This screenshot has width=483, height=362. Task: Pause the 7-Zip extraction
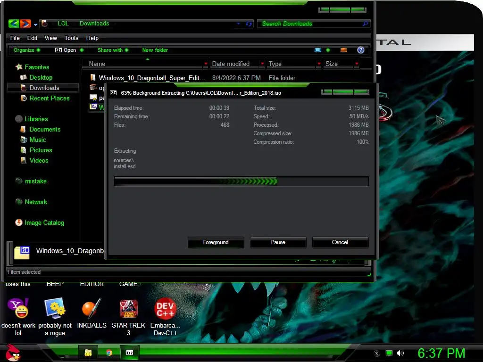tap(278, 242)
